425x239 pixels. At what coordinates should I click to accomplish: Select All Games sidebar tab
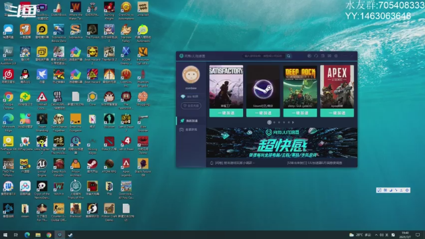[191, 129]
